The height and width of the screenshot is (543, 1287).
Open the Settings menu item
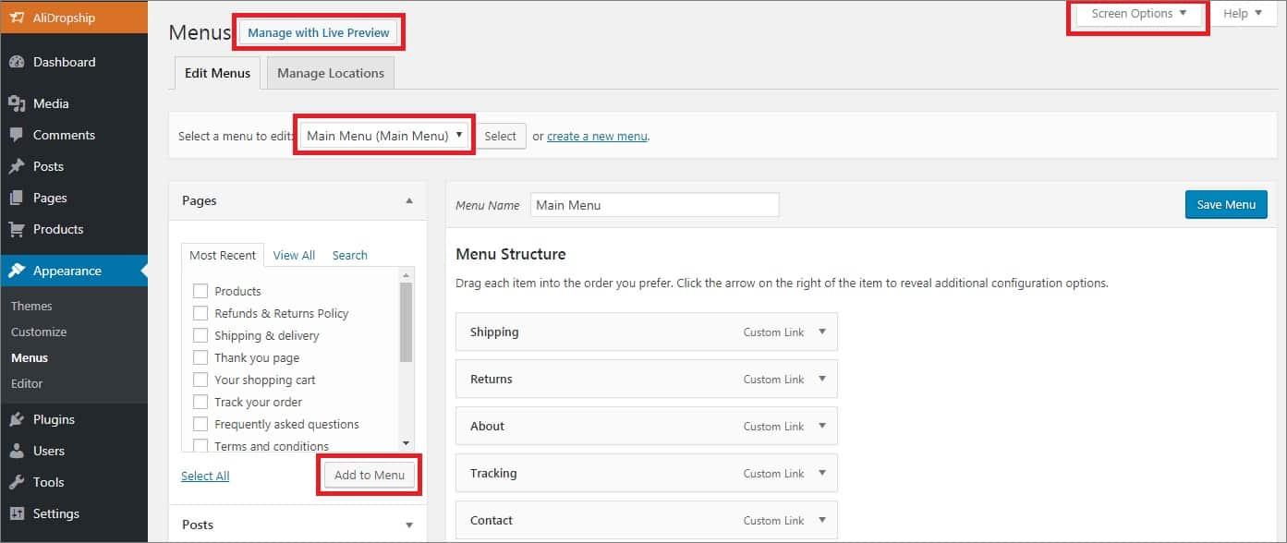coord(74,513)
